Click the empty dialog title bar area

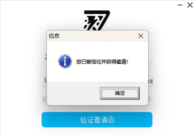(98, 36)
